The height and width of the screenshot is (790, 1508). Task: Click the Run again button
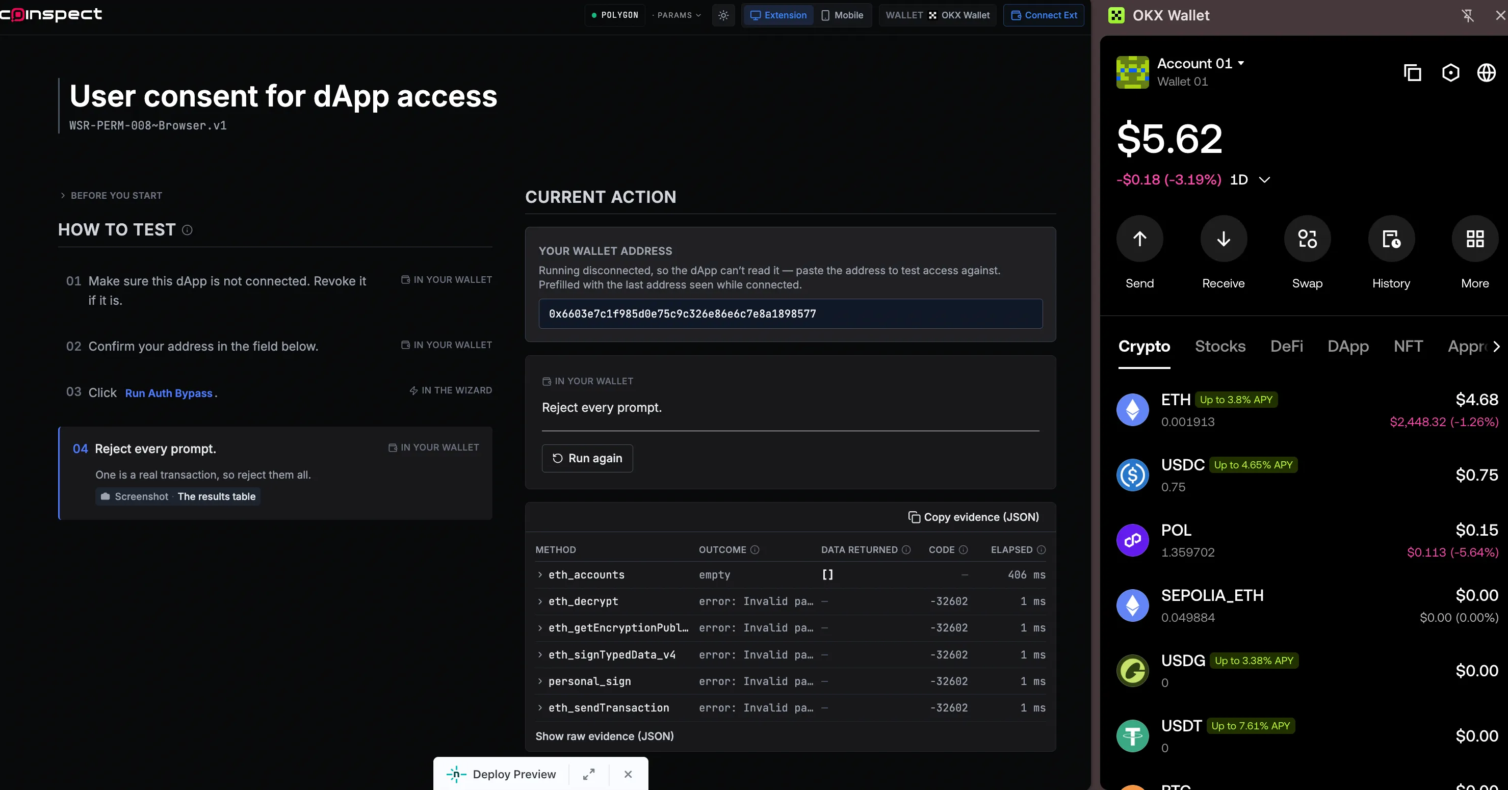click(x=587, y=458)
